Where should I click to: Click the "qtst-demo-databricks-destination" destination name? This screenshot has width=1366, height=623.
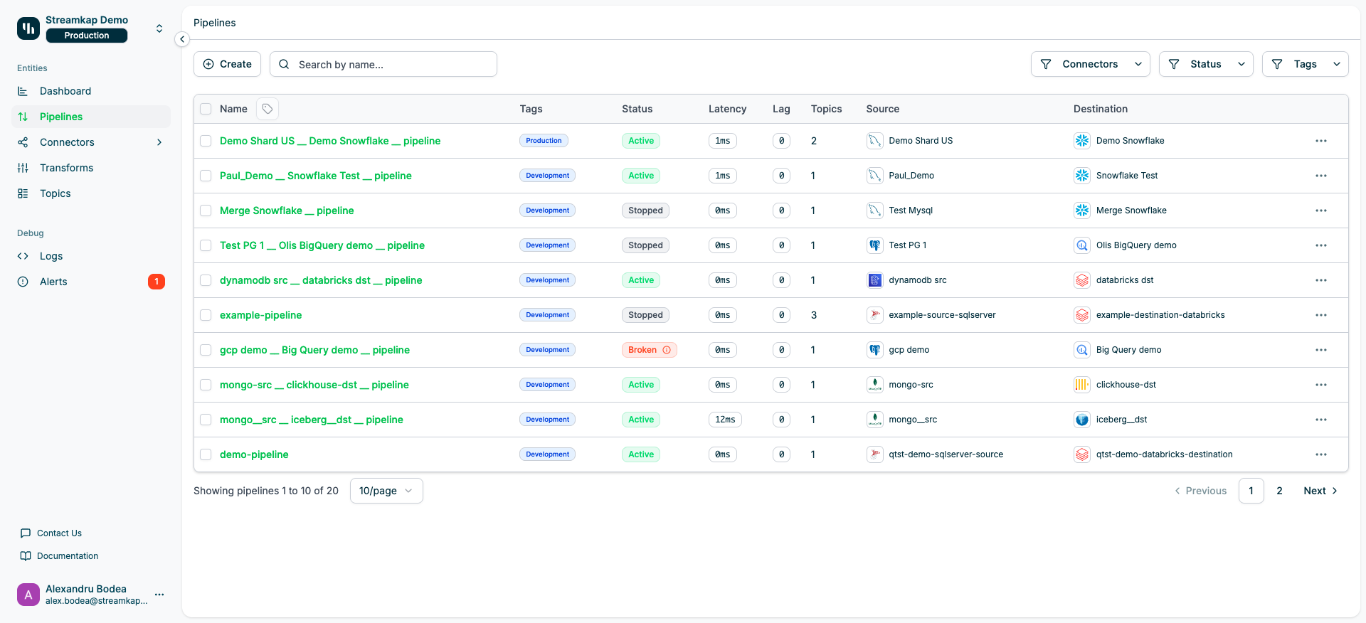1164,454
